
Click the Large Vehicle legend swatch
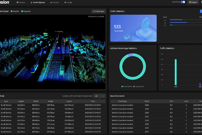[x=134, y=87]
